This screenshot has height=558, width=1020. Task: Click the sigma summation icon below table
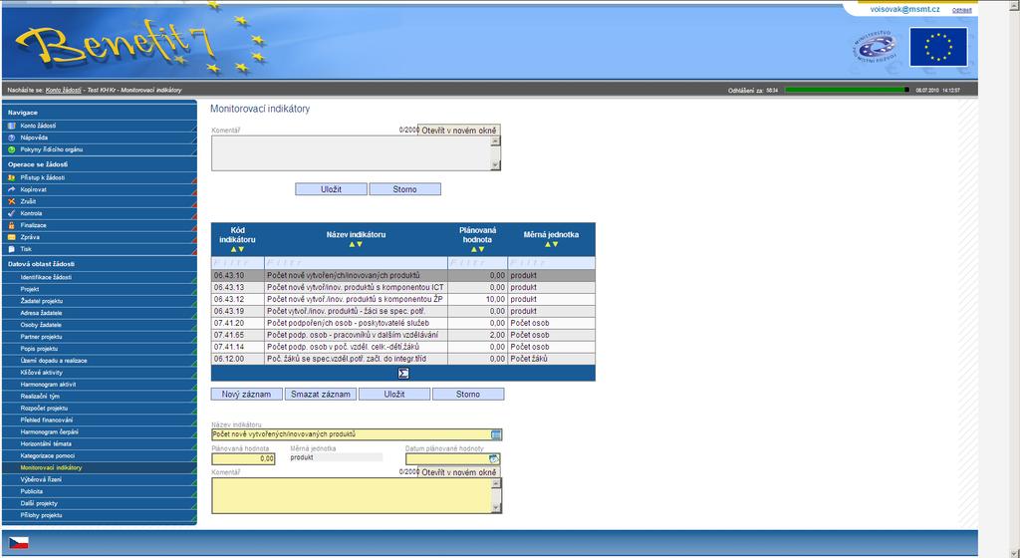pyautogui.click(x=403, y=374)
